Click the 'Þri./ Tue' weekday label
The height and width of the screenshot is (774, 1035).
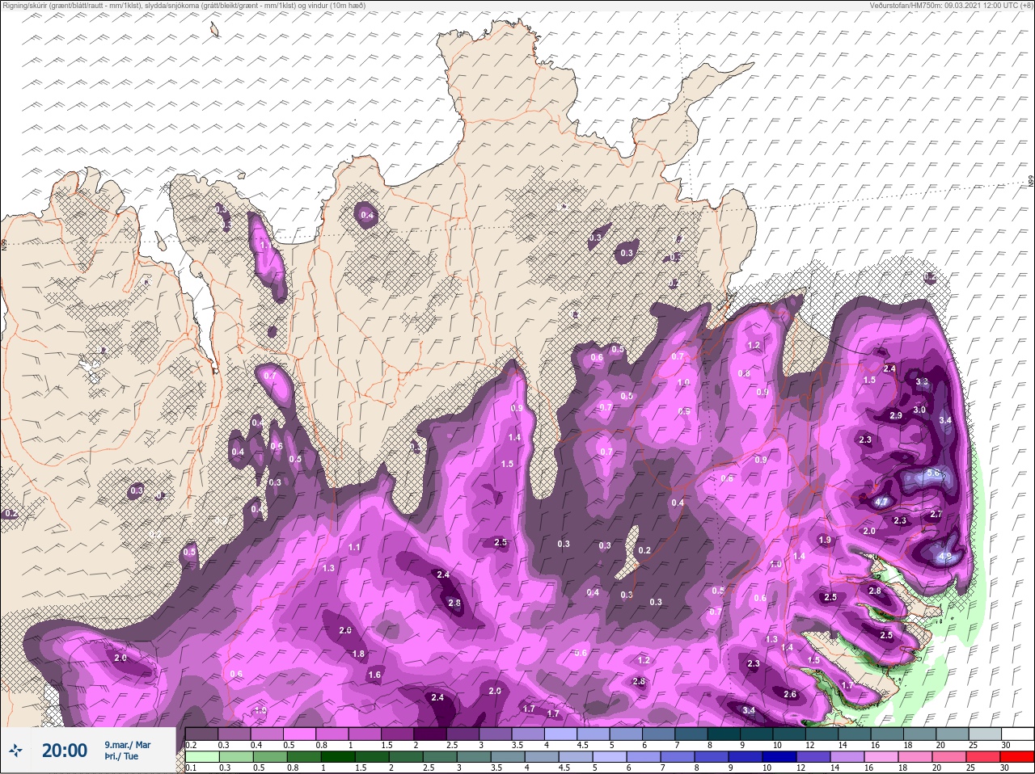121,757
